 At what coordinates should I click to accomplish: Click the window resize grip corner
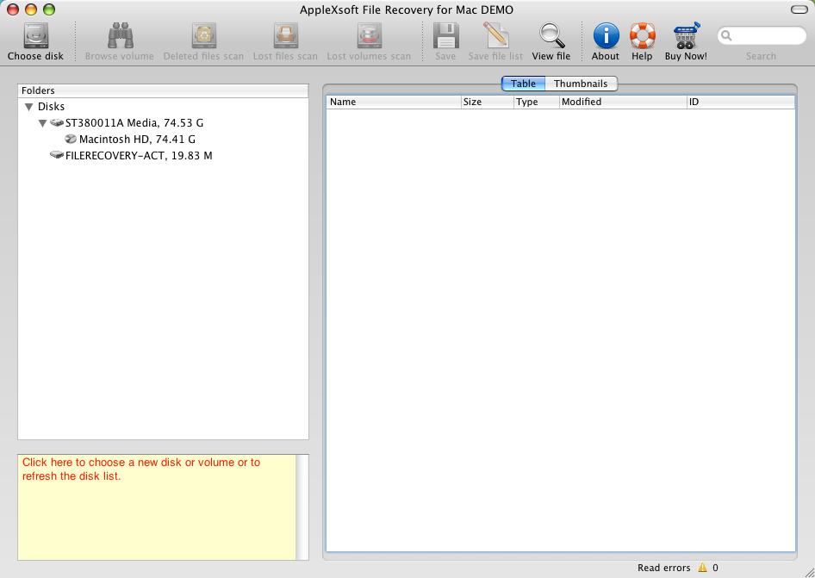[808, 571]
